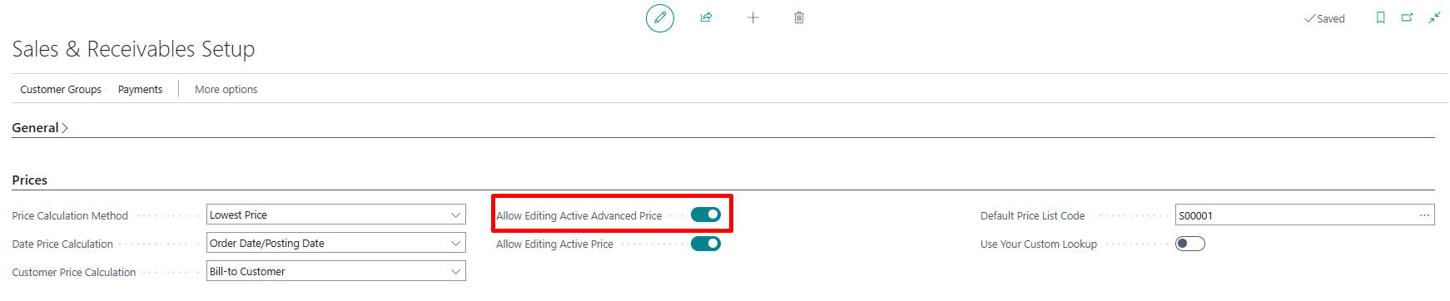Toggle Allow Editing Active Advanced Price
This screenshot has width=1450, height=301.
706,215
